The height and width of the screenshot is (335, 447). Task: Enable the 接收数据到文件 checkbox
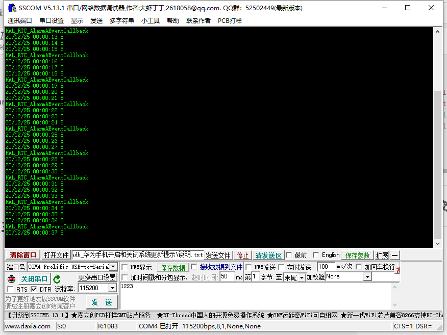(194, 267)
